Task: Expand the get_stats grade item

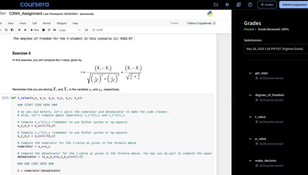Action: (250, 73)
